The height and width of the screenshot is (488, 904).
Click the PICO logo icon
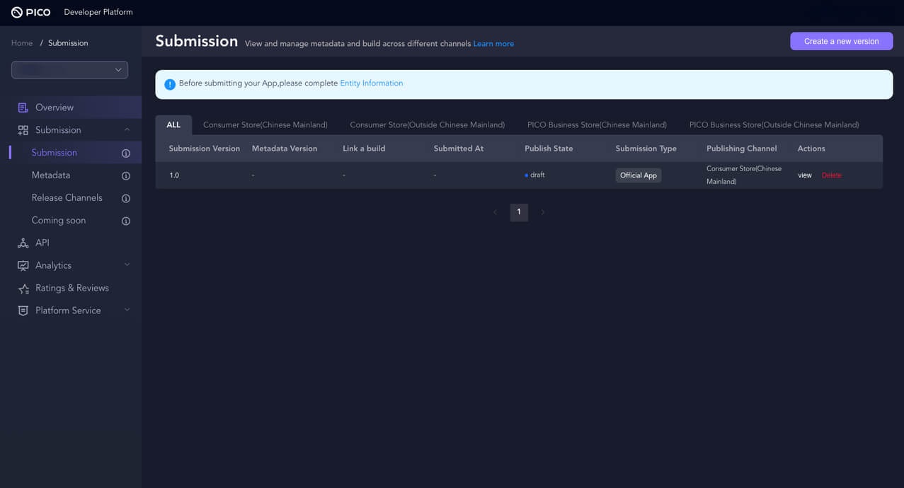click(17, 12)
